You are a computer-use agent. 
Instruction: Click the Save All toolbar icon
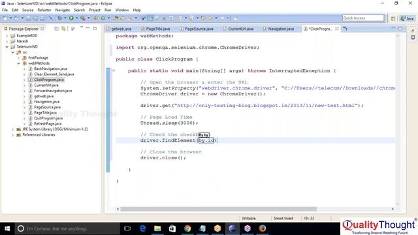(35, 18)
